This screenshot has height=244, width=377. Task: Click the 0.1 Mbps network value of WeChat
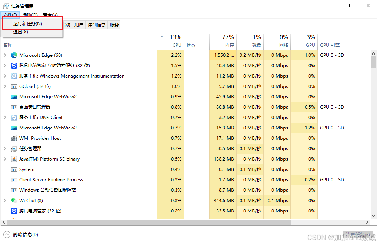(x=278, y=201)
